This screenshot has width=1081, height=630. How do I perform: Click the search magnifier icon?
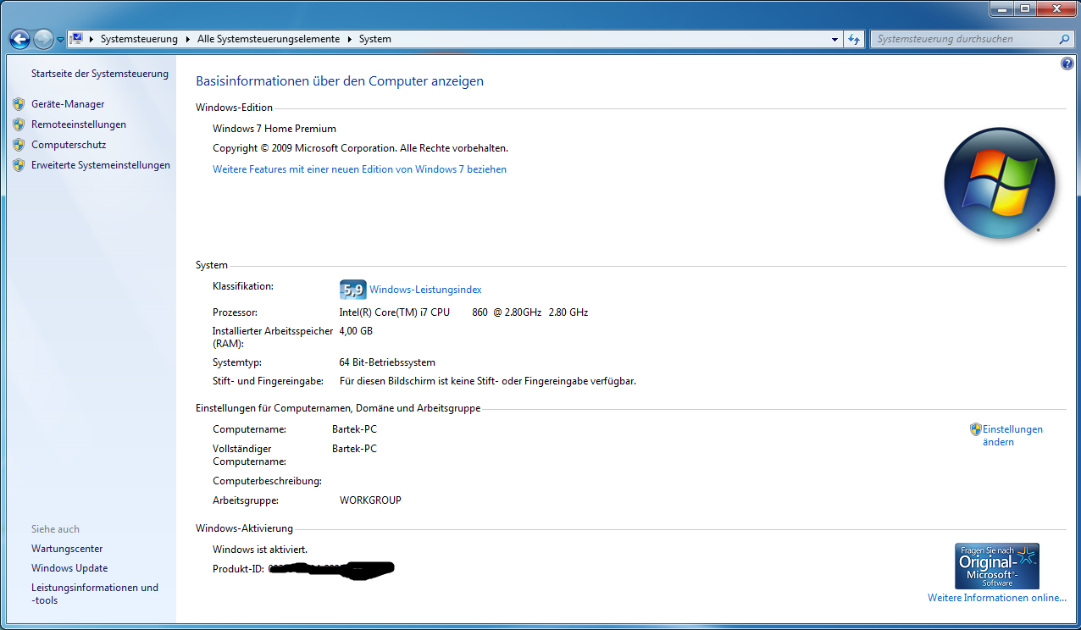point(1065,39)
